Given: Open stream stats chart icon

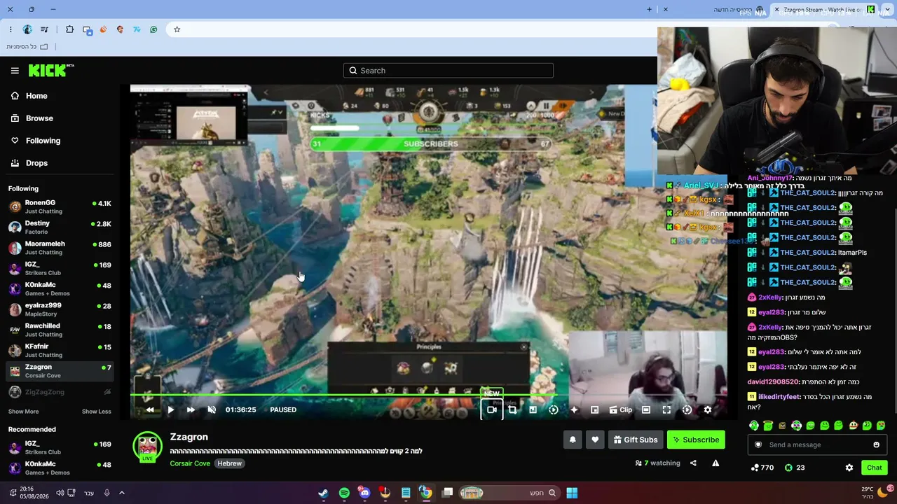Looking at the screenshot, I should point(533,409).
